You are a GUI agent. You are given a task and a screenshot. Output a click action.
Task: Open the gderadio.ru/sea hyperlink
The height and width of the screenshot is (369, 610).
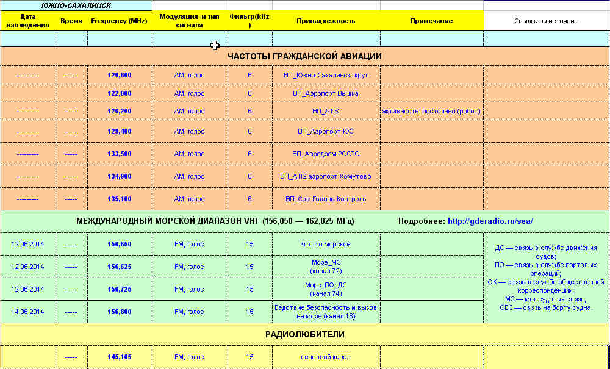(x=490, y=221)
